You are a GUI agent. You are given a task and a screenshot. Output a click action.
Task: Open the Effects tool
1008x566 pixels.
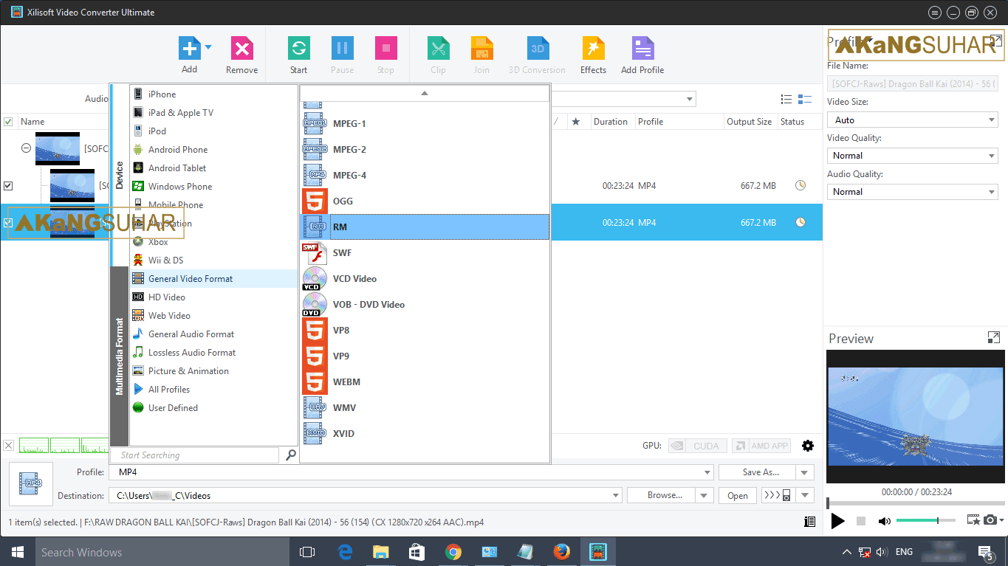593,49
